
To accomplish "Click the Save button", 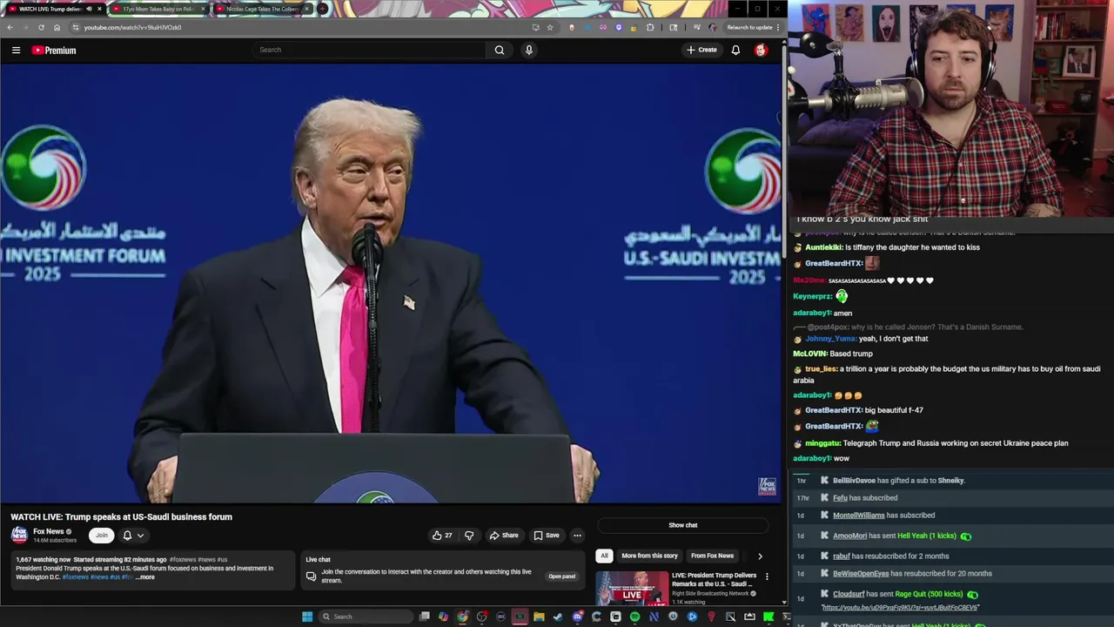I will click(547, 536).
